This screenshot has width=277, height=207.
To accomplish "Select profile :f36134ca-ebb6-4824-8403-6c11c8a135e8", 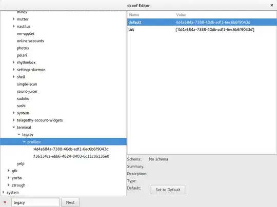I will tap(71, 156).
